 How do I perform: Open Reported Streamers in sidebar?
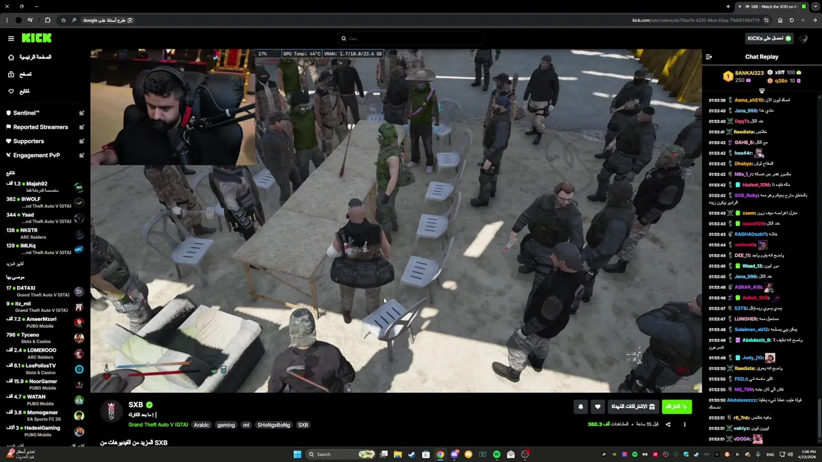(x=44, y=127)
